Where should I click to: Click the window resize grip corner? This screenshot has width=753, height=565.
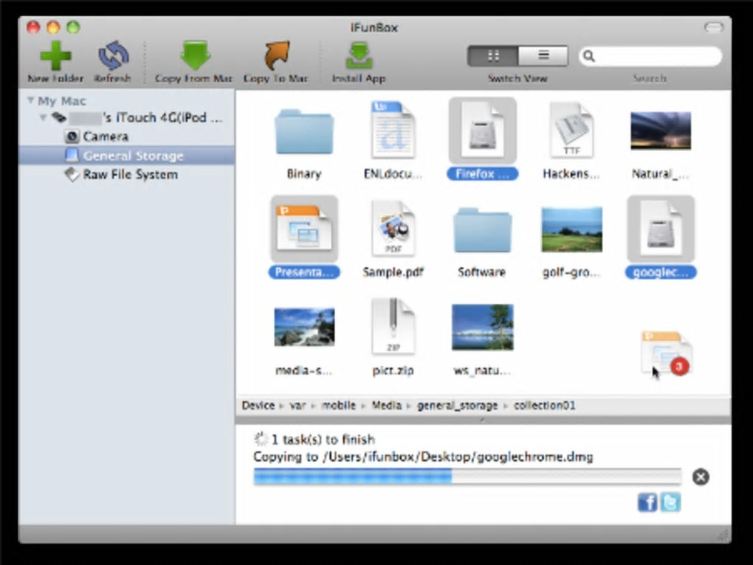tap(723, 535)
